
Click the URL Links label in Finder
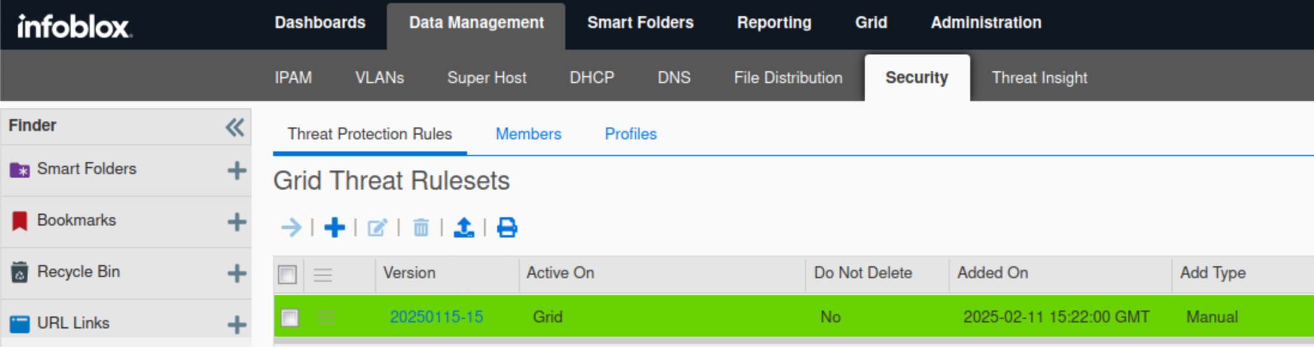coord(73,324)
